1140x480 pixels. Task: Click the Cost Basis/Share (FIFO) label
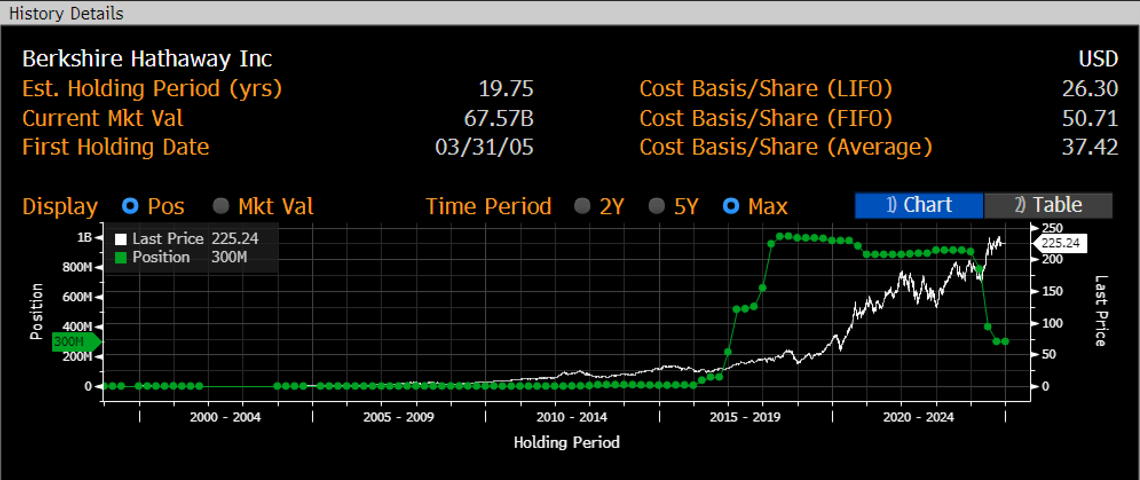[766, 119]
